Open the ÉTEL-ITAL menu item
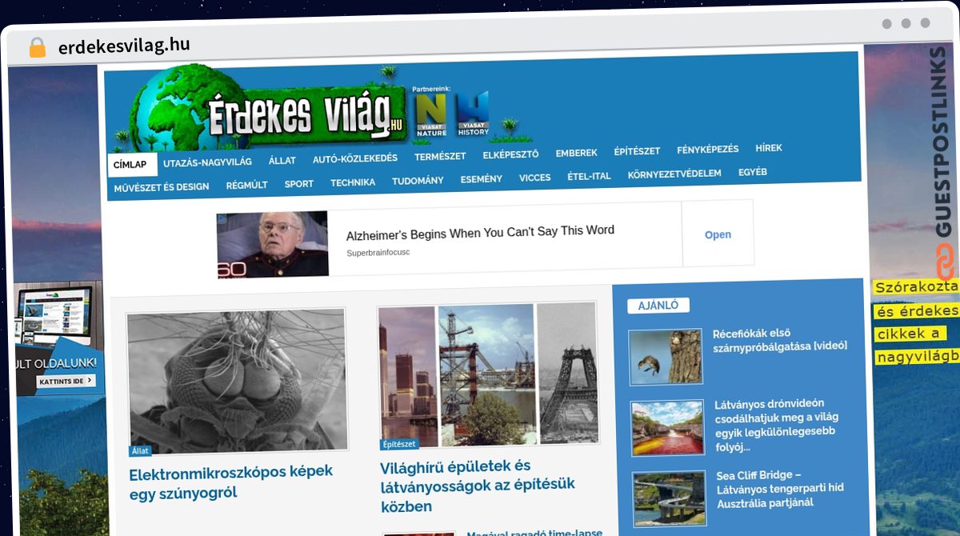This screenshot has height=536, width=960. tap(589, 176)
